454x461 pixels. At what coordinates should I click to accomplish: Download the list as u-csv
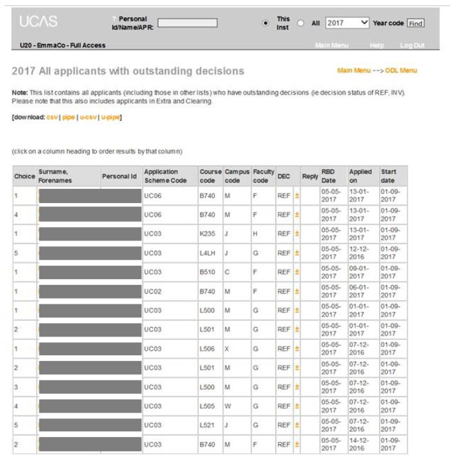coord(88,117)
